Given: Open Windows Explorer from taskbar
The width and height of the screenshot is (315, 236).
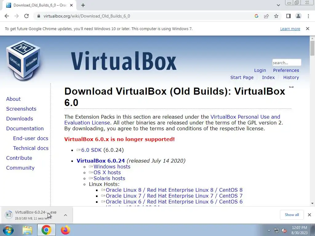Looking at the screenshot, I should coord(27,230).
